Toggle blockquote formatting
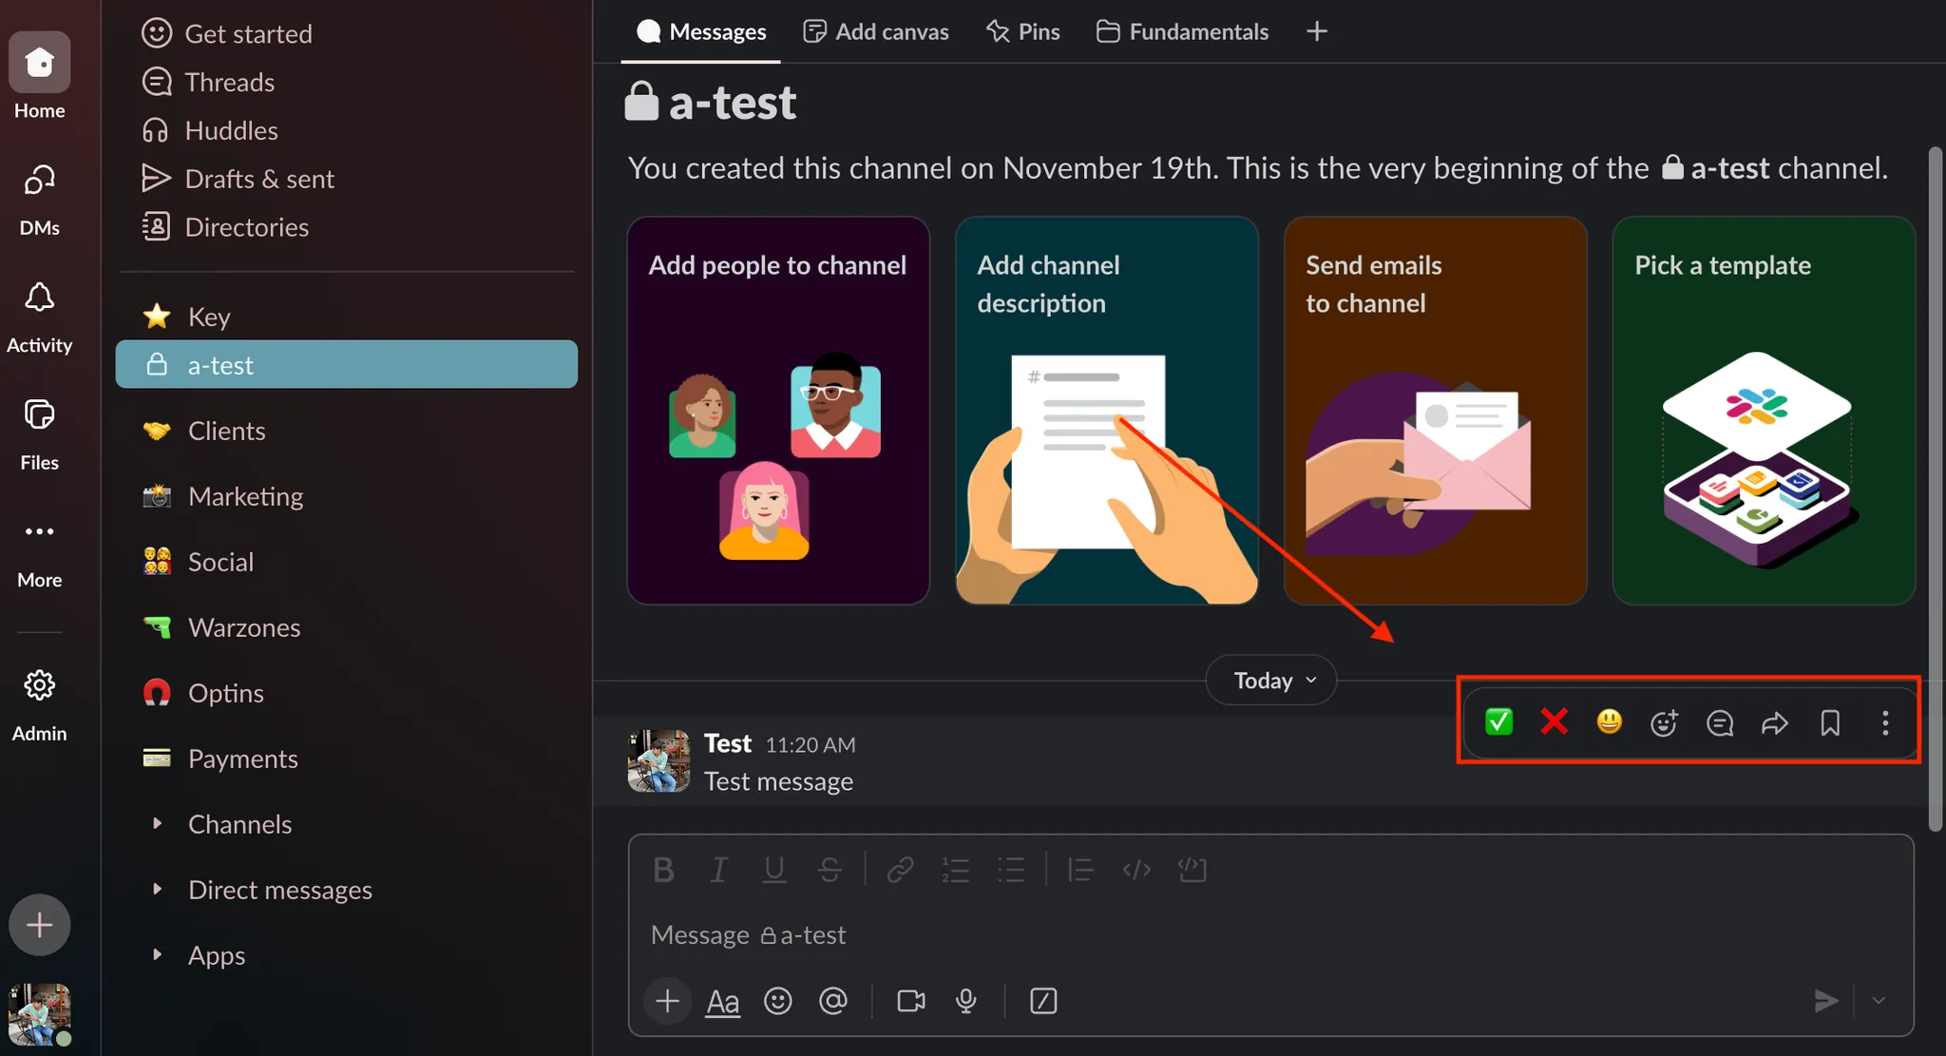Image resolution: width=1946 pixels, height=1056 pixels. point(1080,869)
